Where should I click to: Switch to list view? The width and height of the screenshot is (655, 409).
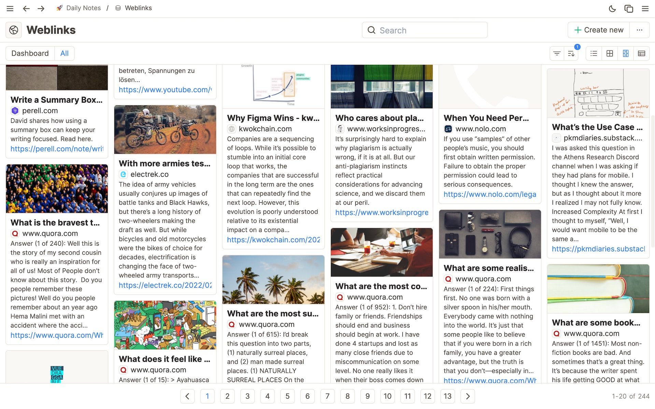pos(593,53)
